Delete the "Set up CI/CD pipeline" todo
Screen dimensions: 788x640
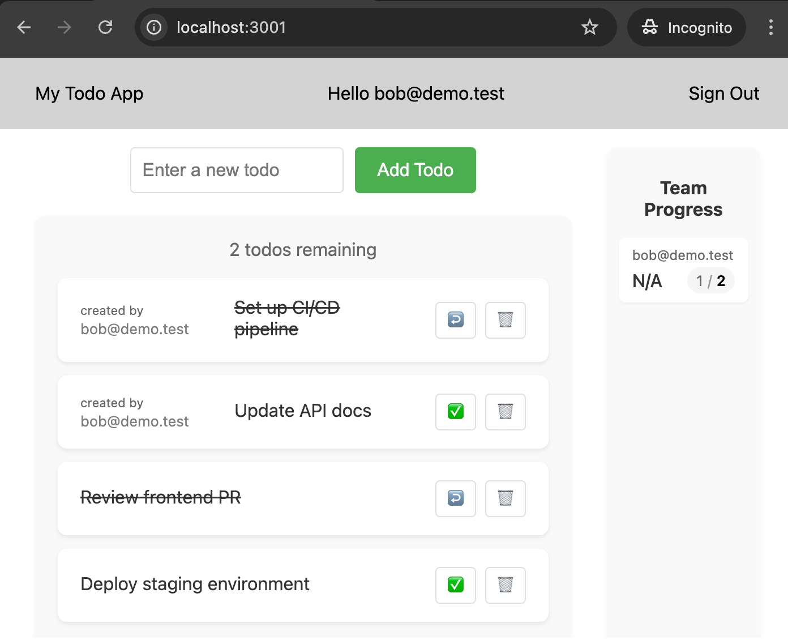click(x=505, y=320)
